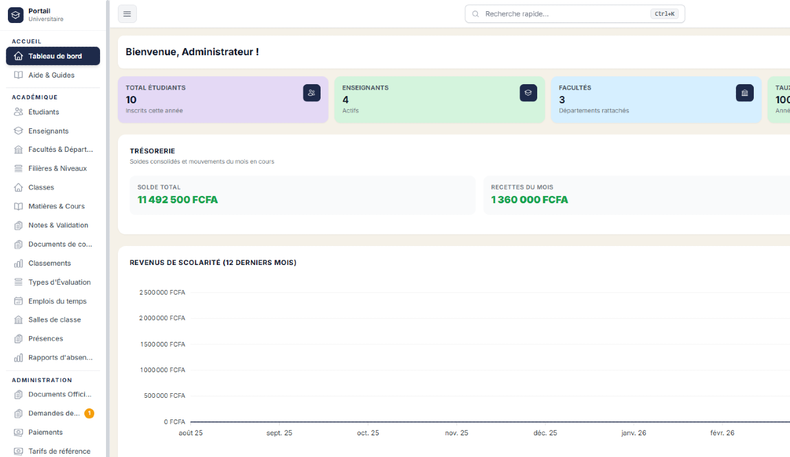
Task: Click the nov. 25 axis label
Action: [x=456, y=433]
